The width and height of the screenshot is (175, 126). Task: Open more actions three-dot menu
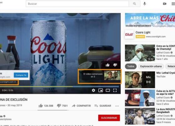point(117,106)
